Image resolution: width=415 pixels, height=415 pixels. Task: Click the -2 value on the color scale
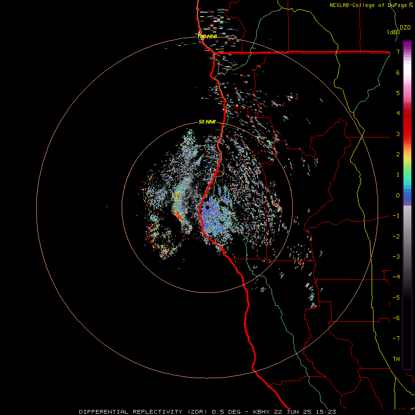(396, 237)
